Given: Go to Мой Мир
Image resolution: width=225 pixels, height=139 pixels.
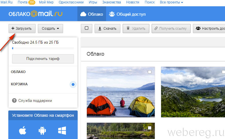Looking at the screenshot, I should click(x=46, y=2).
